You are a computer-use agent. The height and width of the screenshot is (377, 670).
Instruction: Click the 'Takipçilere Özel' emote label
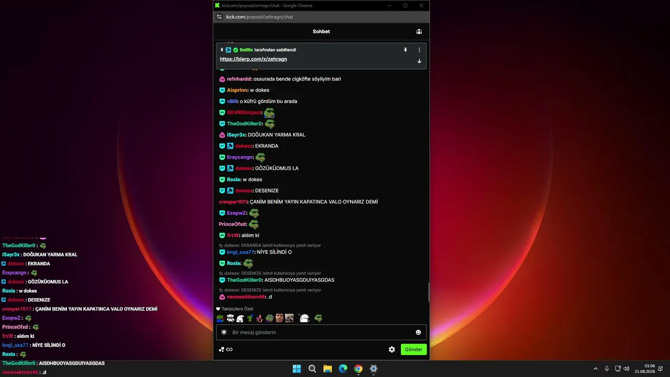[234, 309]
